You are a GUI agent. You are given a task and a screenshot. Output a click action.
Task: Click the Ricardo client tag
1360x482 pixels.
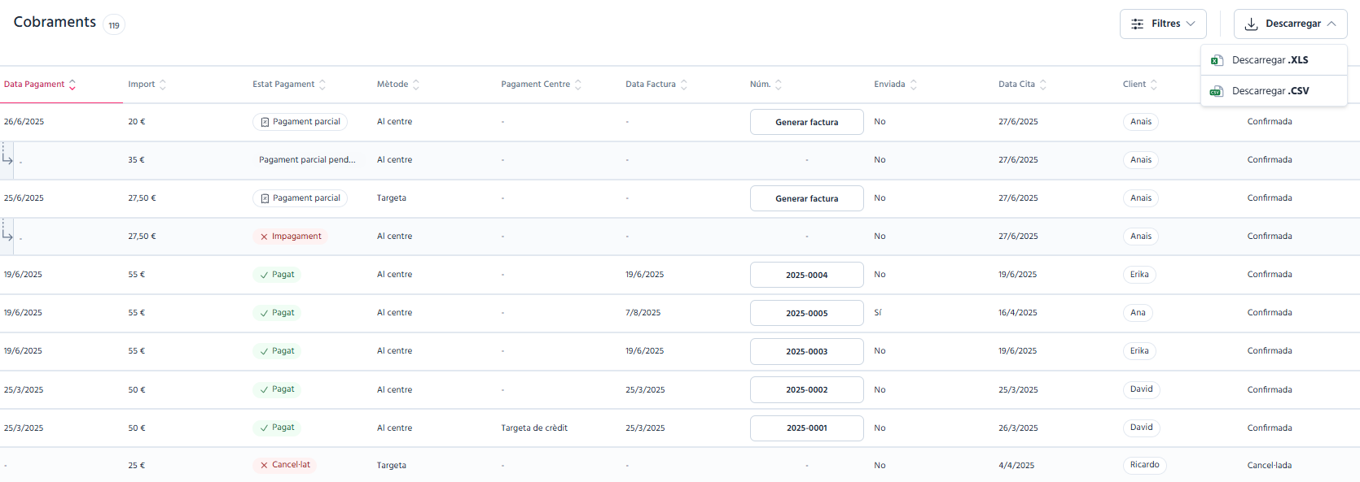click(1145, 465)
